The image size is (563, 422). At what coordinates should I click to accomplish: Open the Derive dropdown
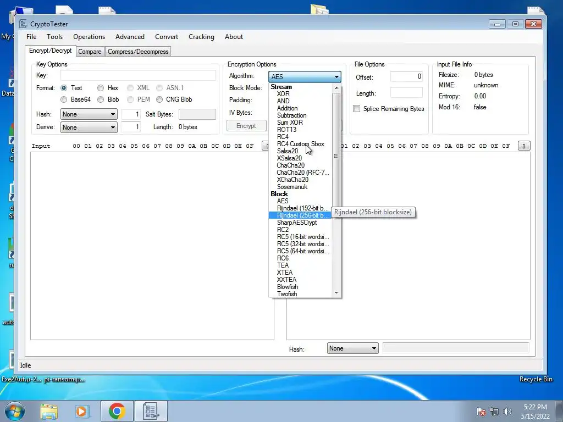pos(89,127)
